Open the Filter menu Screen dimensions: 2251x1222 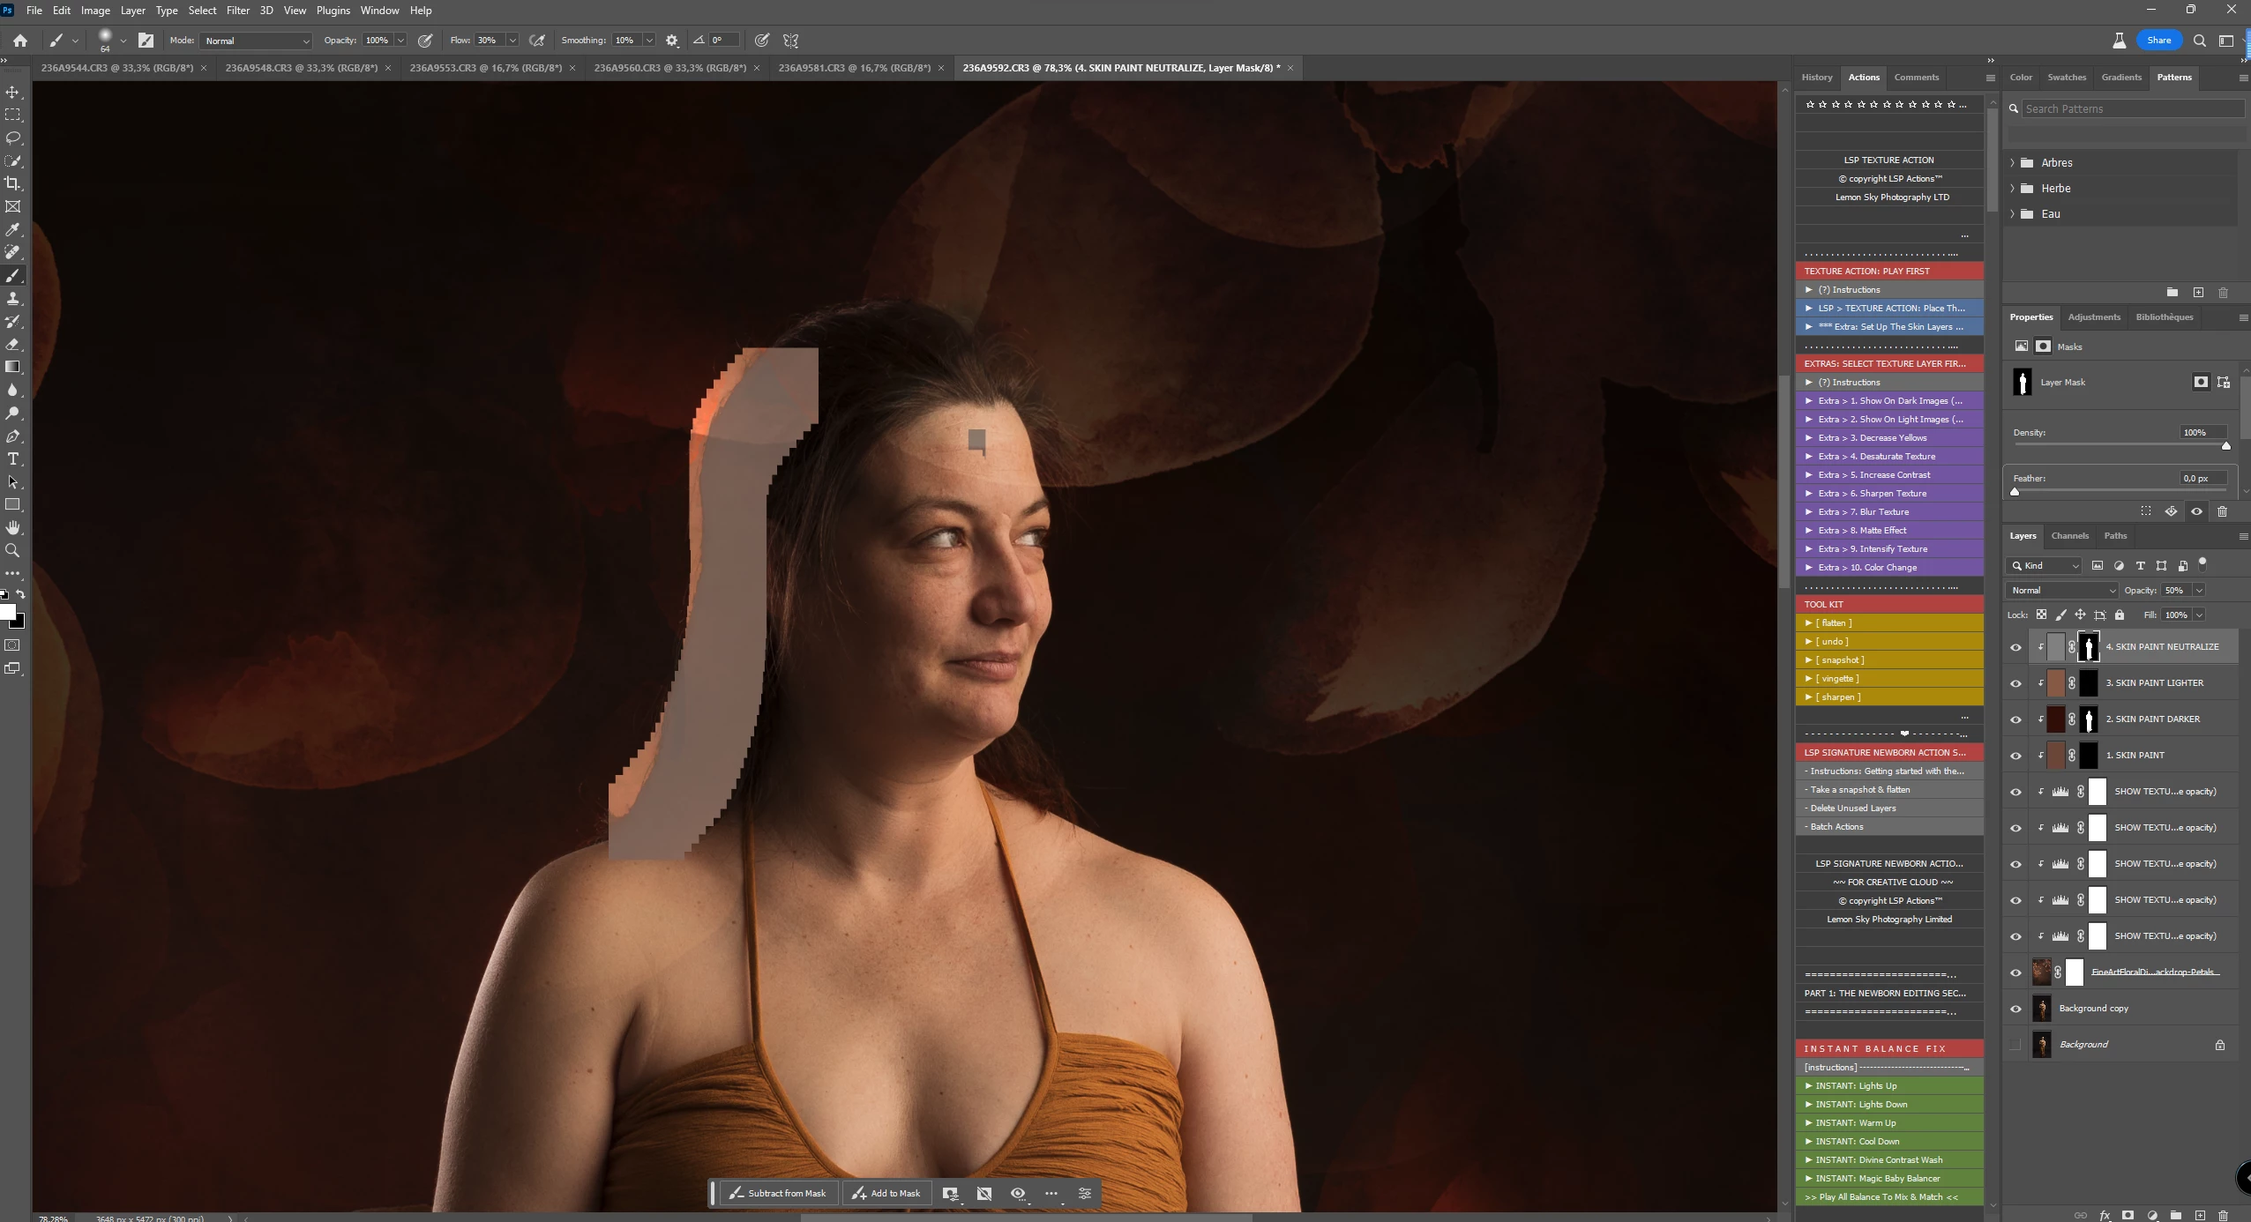(238, 11)
